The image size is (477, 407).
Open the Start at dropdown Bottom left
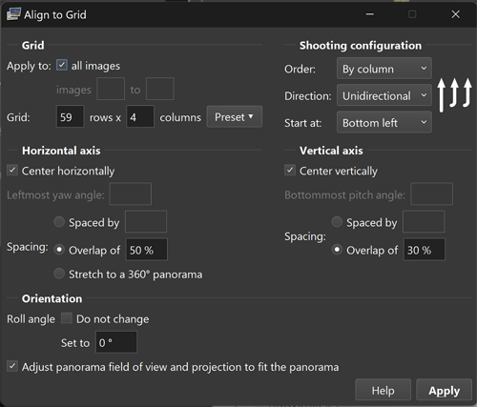click(x=384, y=122)
